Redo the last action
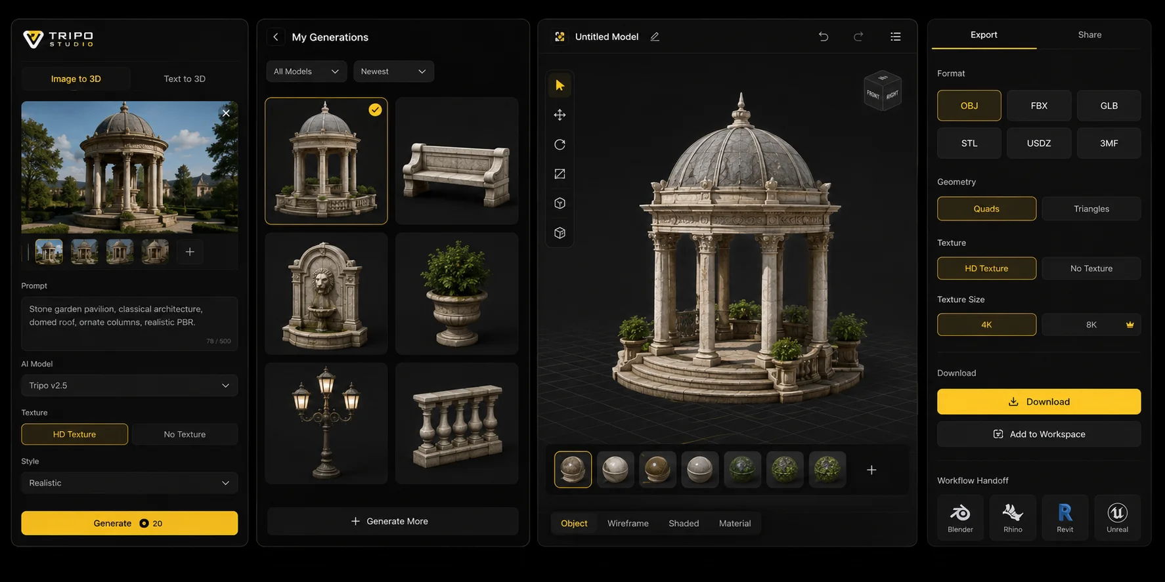The height and width of the screenshot is (582, 1165). click(x=858, y=37)
